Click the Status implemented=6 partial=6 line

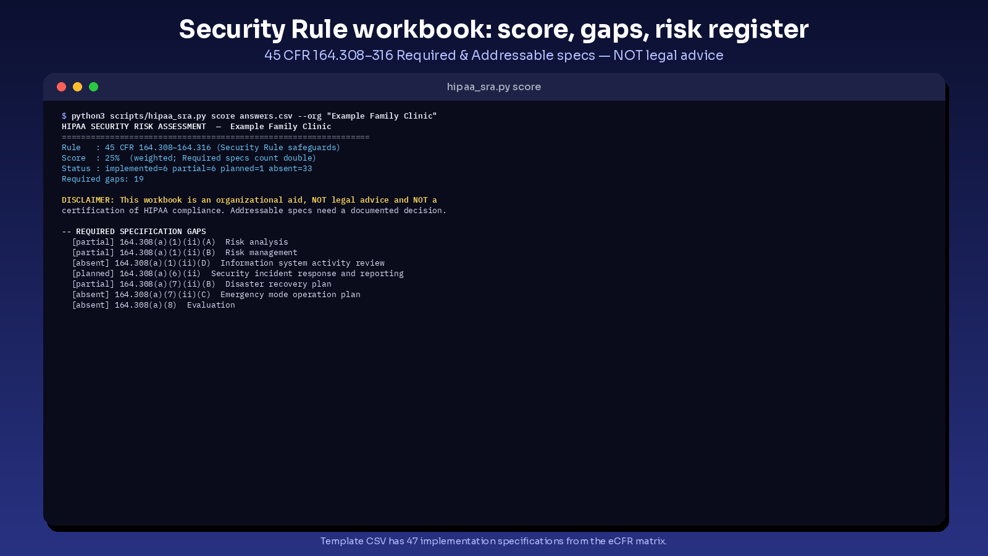point(187,169)
